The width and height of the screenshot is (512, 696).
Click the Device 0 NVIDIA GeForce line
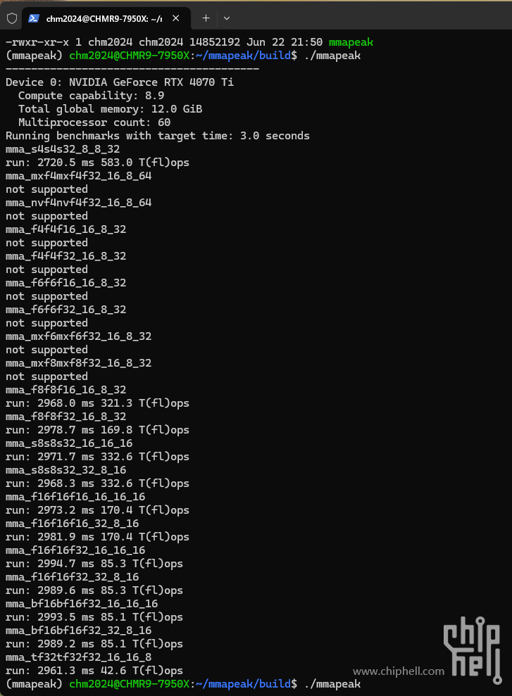(x=120, y=82)
